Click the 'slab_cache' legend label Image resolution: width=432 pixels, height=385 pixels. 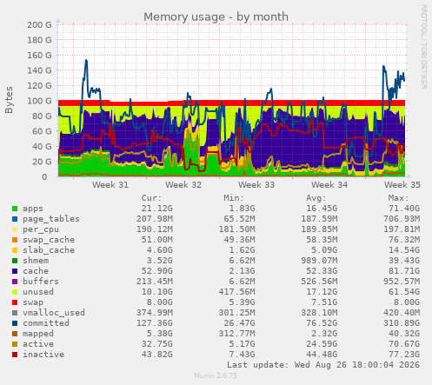(49, 250)
